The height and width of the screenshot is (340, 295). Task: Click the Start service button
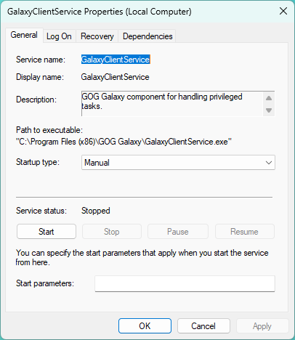47,232
